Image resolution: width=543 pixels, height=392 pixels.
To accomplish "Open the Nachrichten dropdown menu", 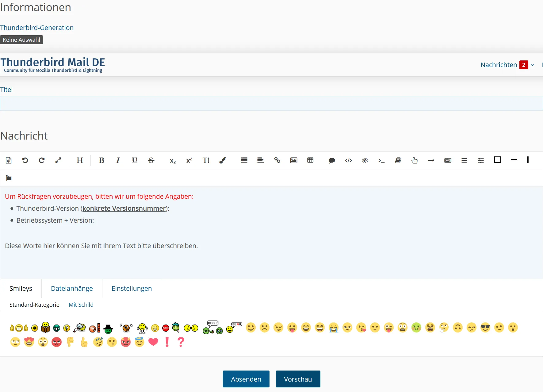I will point(507,65).
